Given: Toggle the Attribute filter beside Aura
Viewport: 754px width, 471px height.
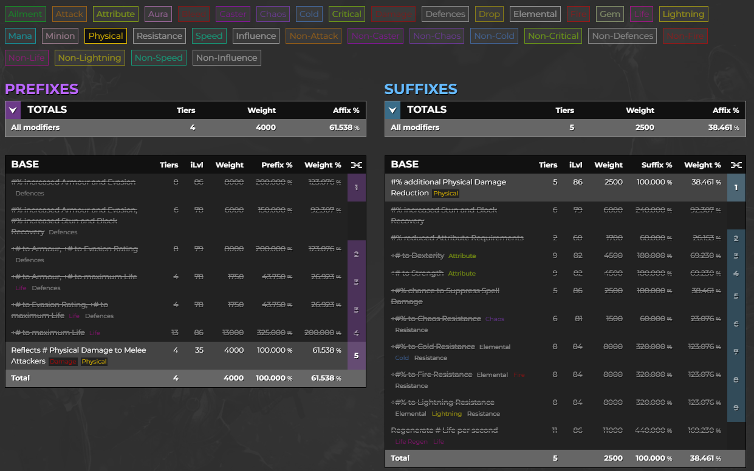Looking at the screenshot, I should tap(115, 14).
